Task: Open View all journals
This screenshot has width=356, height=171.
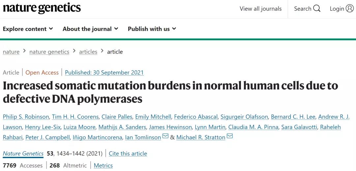Action: point(261,9)
